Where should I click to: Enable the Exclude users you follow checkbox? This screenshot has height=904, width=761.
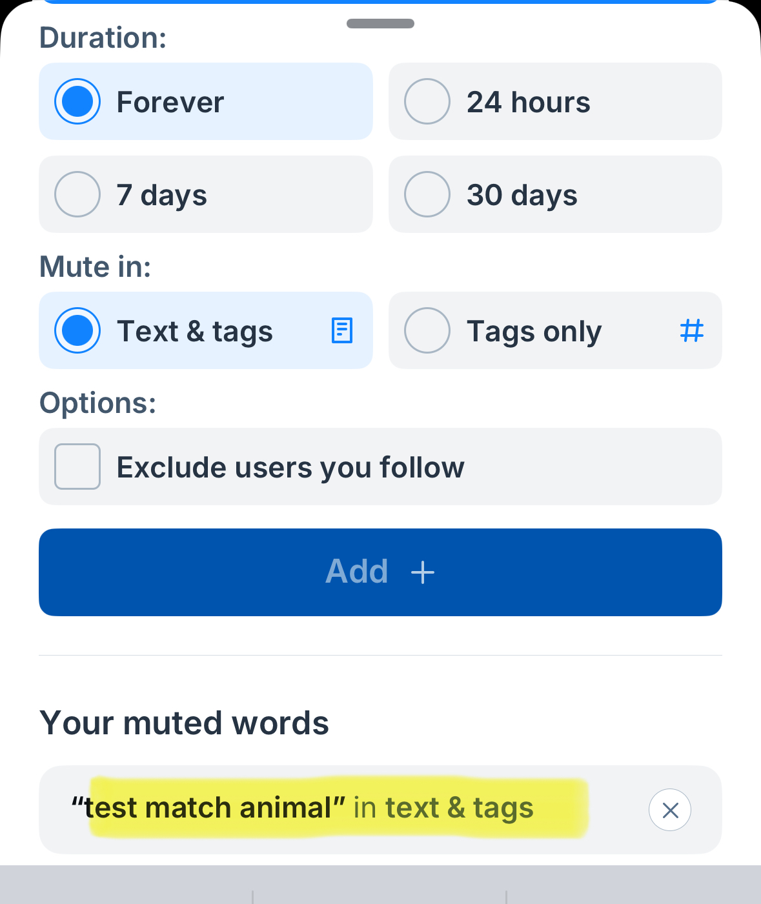click(77, 467)
